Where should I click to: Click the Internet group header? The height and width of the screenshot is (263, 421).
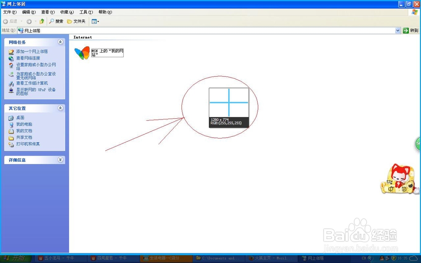(x=83, y=37)
